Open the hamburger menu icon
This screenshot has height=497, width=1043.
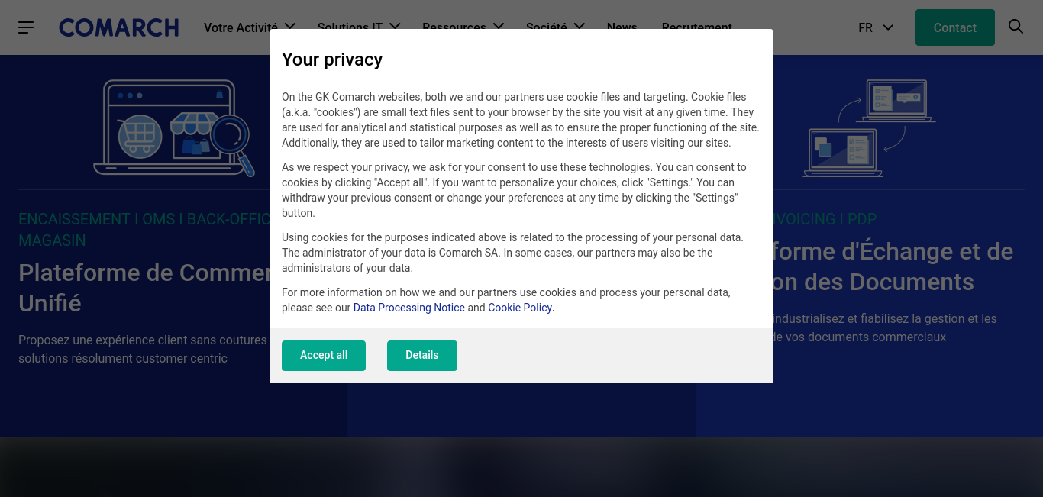(26, 27)
